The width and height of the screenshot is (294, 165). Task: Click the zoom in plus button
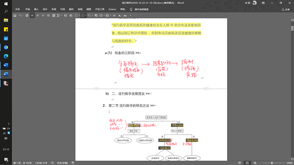(283, 163)
